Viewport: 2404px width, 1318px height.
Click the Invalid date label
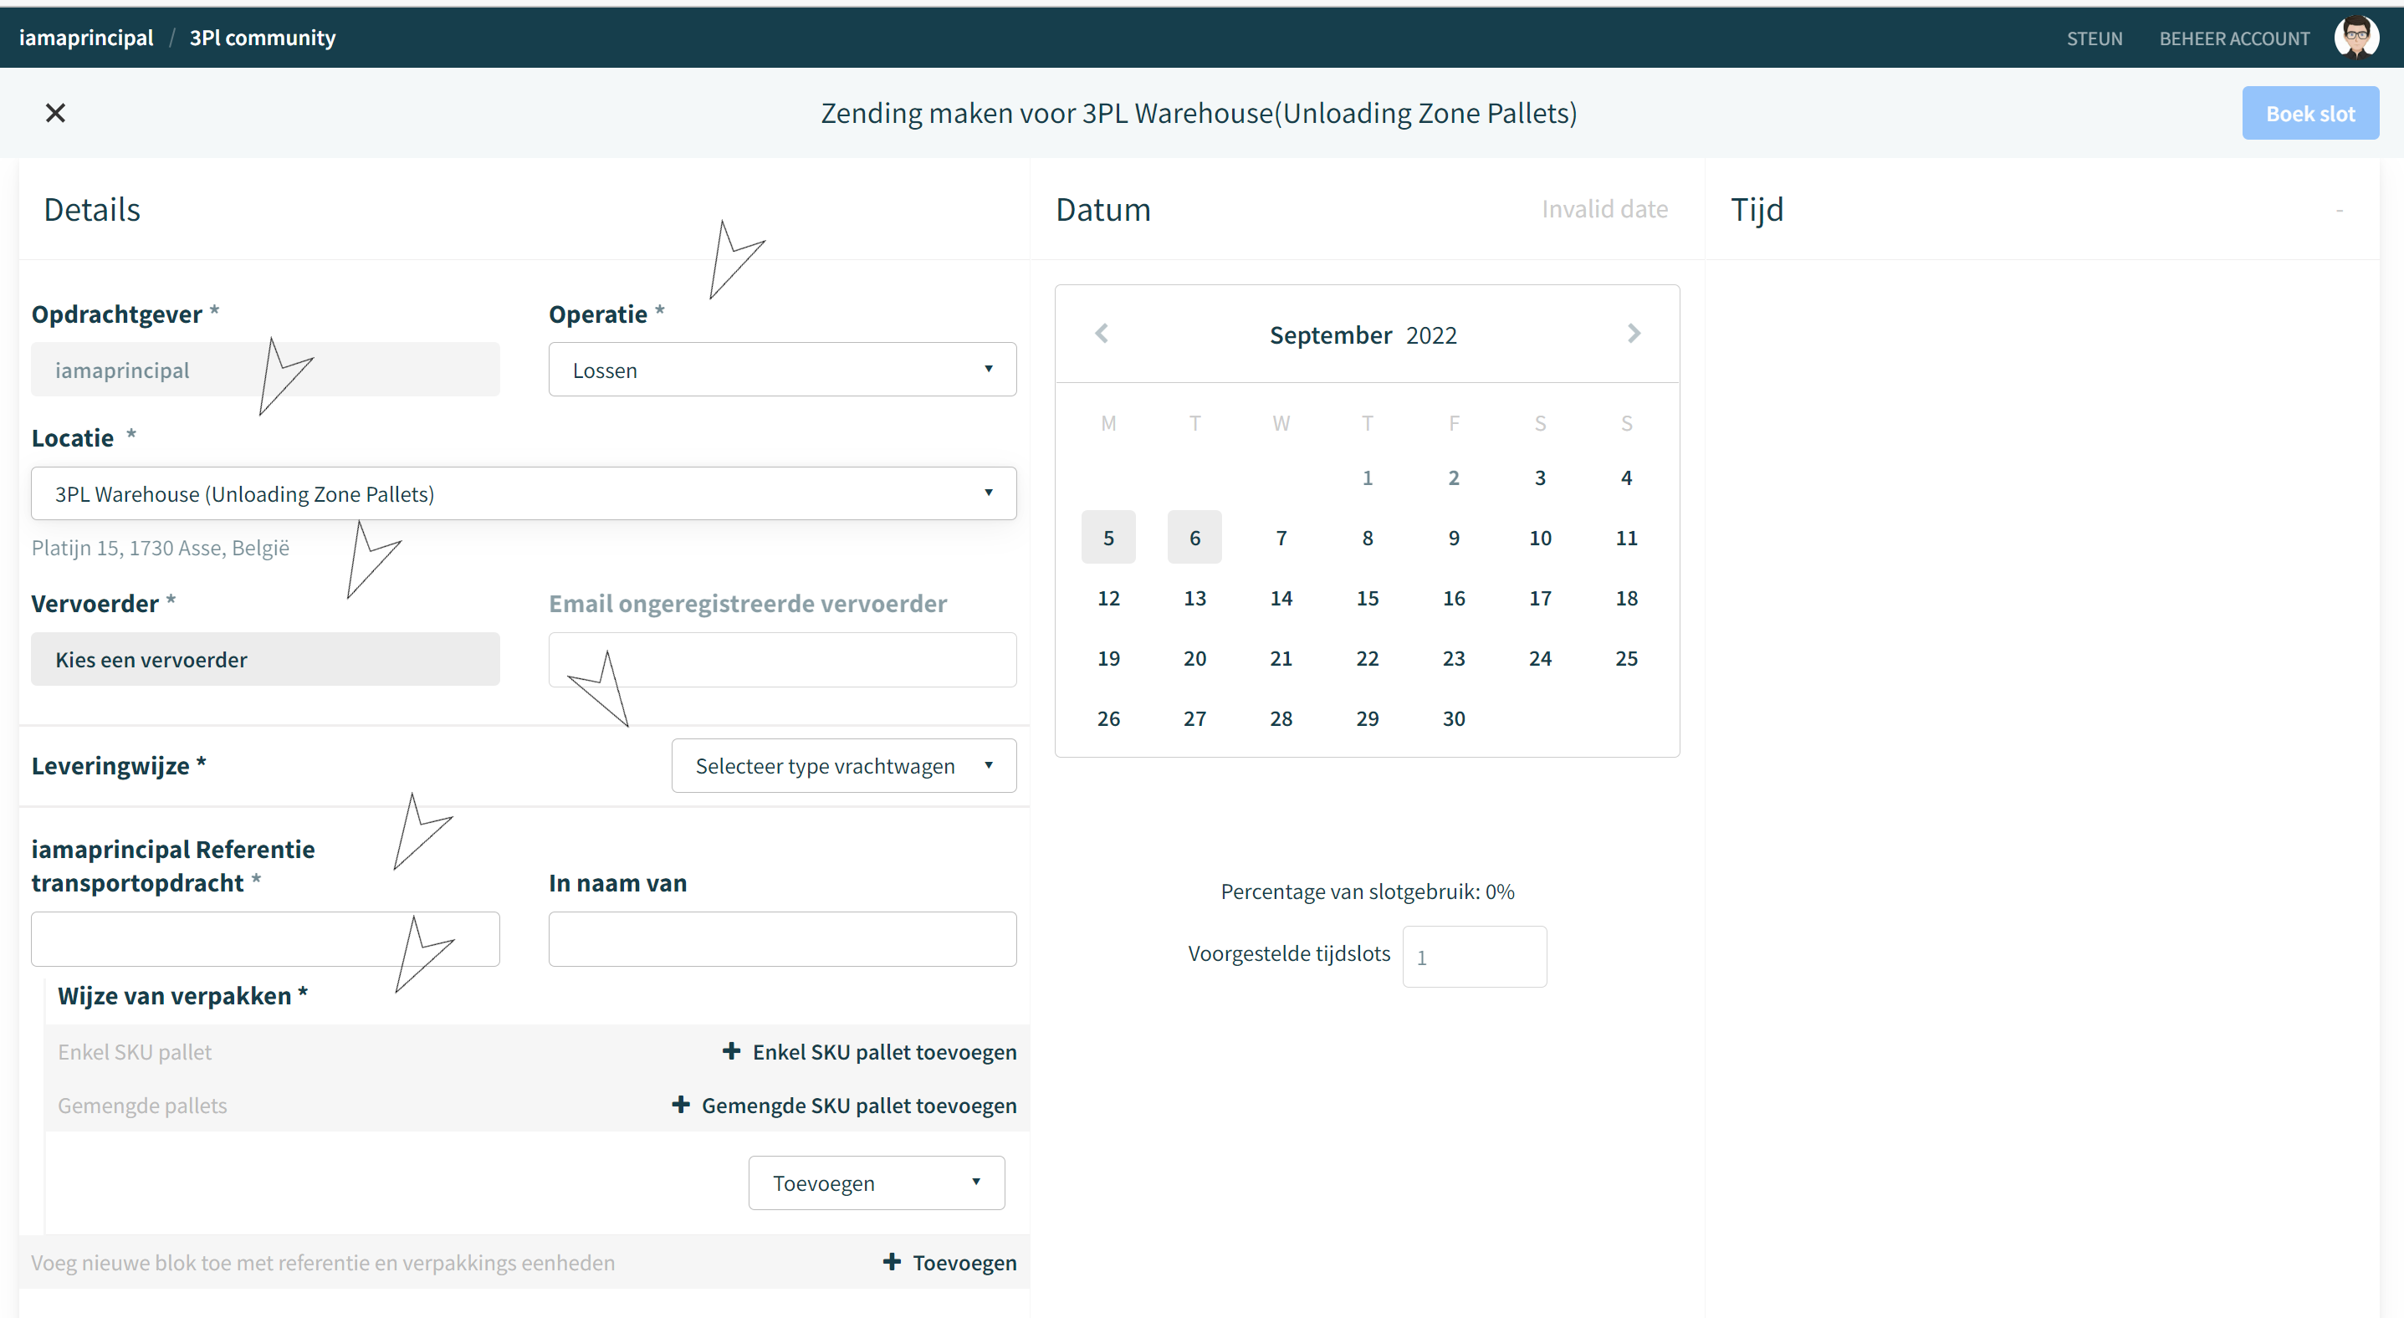point(1604,209)
